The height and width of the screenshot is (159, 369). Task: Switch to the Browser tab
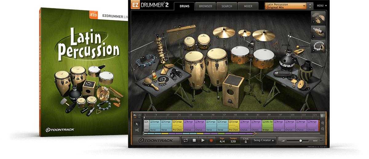click(205, 6)
